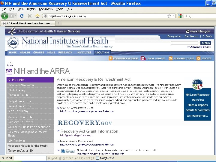
Task: Open the View menu
Action: pos(20,9)
